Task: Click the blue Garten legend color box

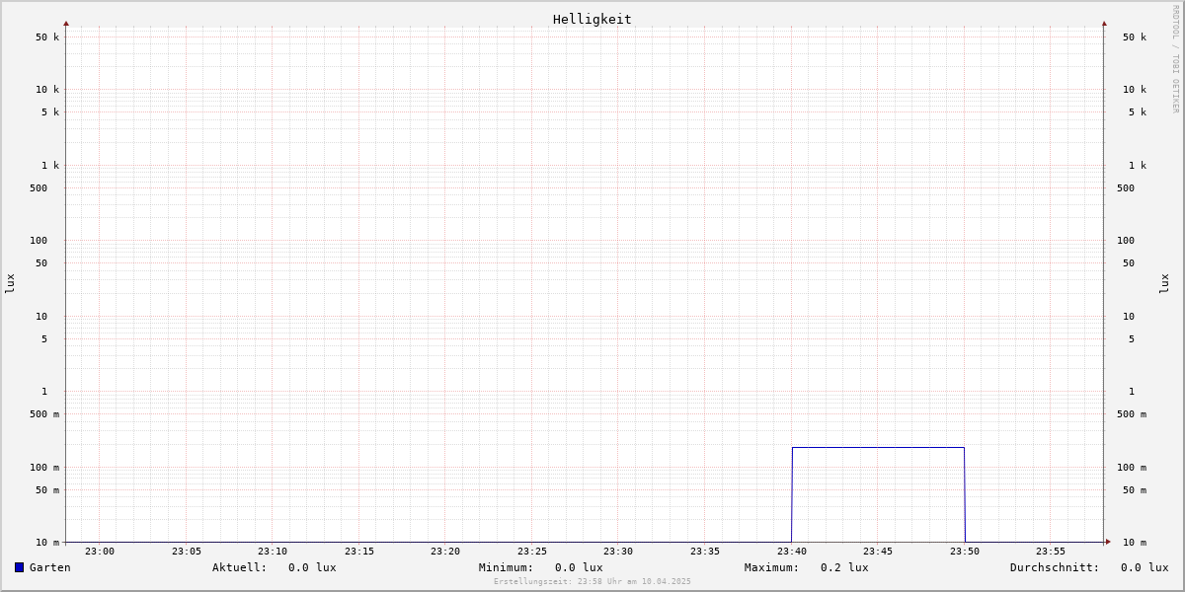Action: click(x=19, y=567)
